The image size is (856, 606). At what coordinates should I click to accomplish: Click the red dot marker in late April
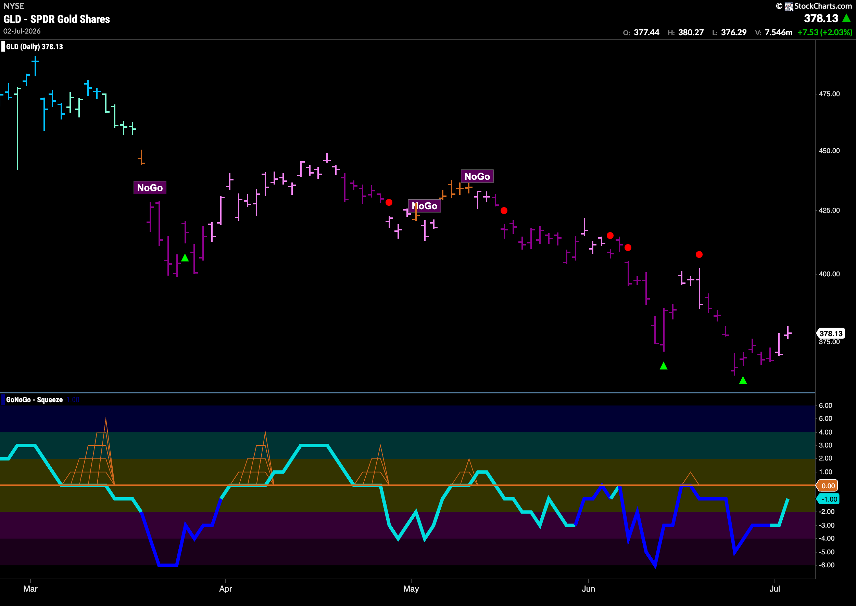tap(389, 203)
